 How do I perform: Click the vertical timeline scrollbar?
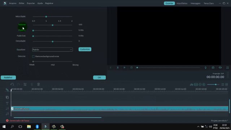pyautogui.click(x=230, y=106)
